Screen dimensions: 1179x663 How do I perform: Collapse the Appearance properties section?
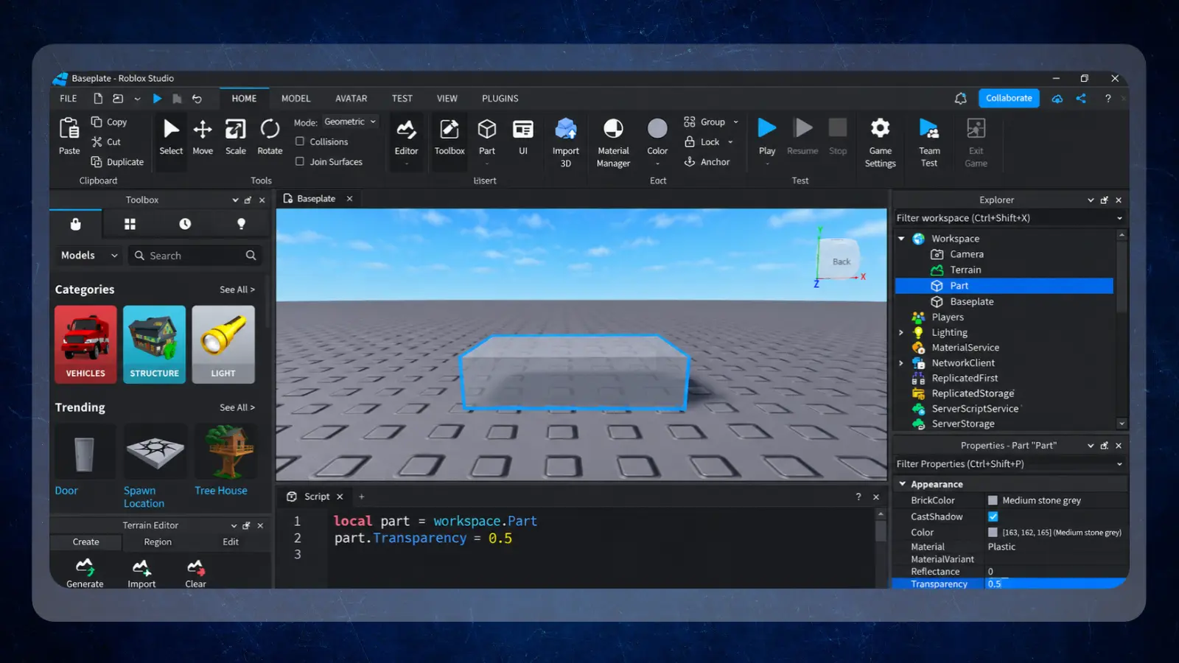[x=902, y=484]
